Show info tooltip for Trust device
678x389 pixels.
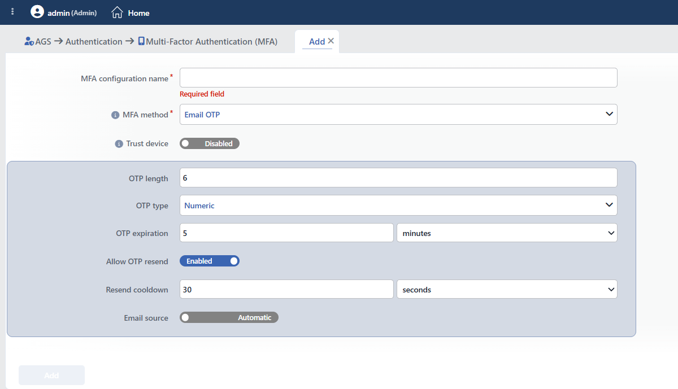(119, 144)
